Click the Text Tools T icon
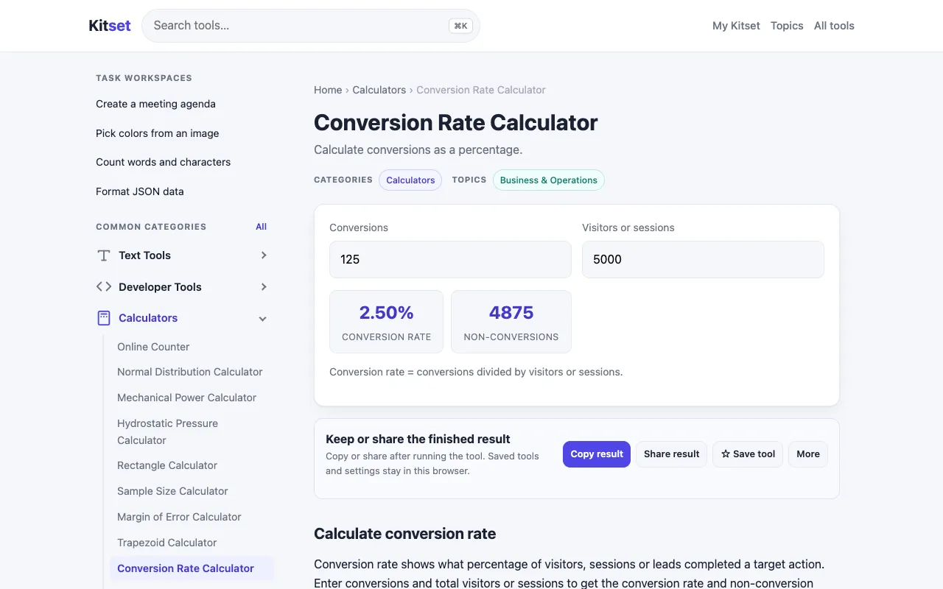The height and width of the screenshot is (589, 943). point(104,255)
